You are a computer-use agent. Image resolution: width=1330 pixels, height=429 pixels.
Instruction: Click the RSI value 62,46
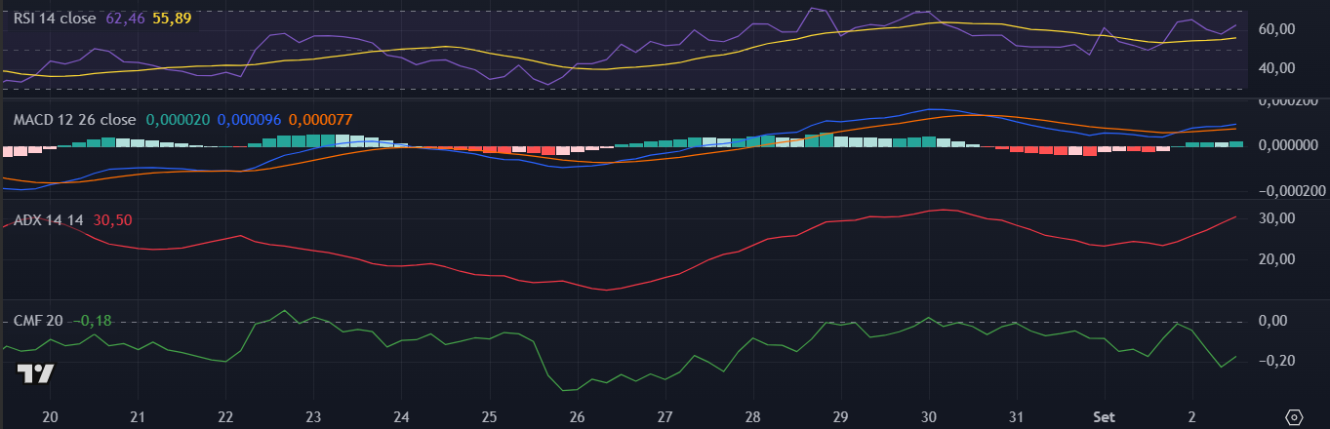pos(126,17)
